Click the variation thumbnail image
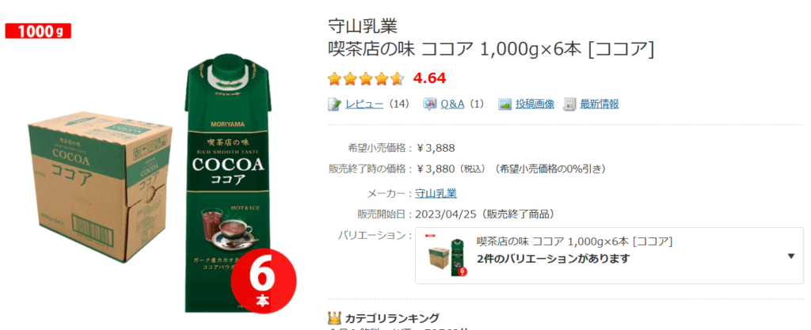The width and height of the screenshot is (811, 330). [446, 256]
